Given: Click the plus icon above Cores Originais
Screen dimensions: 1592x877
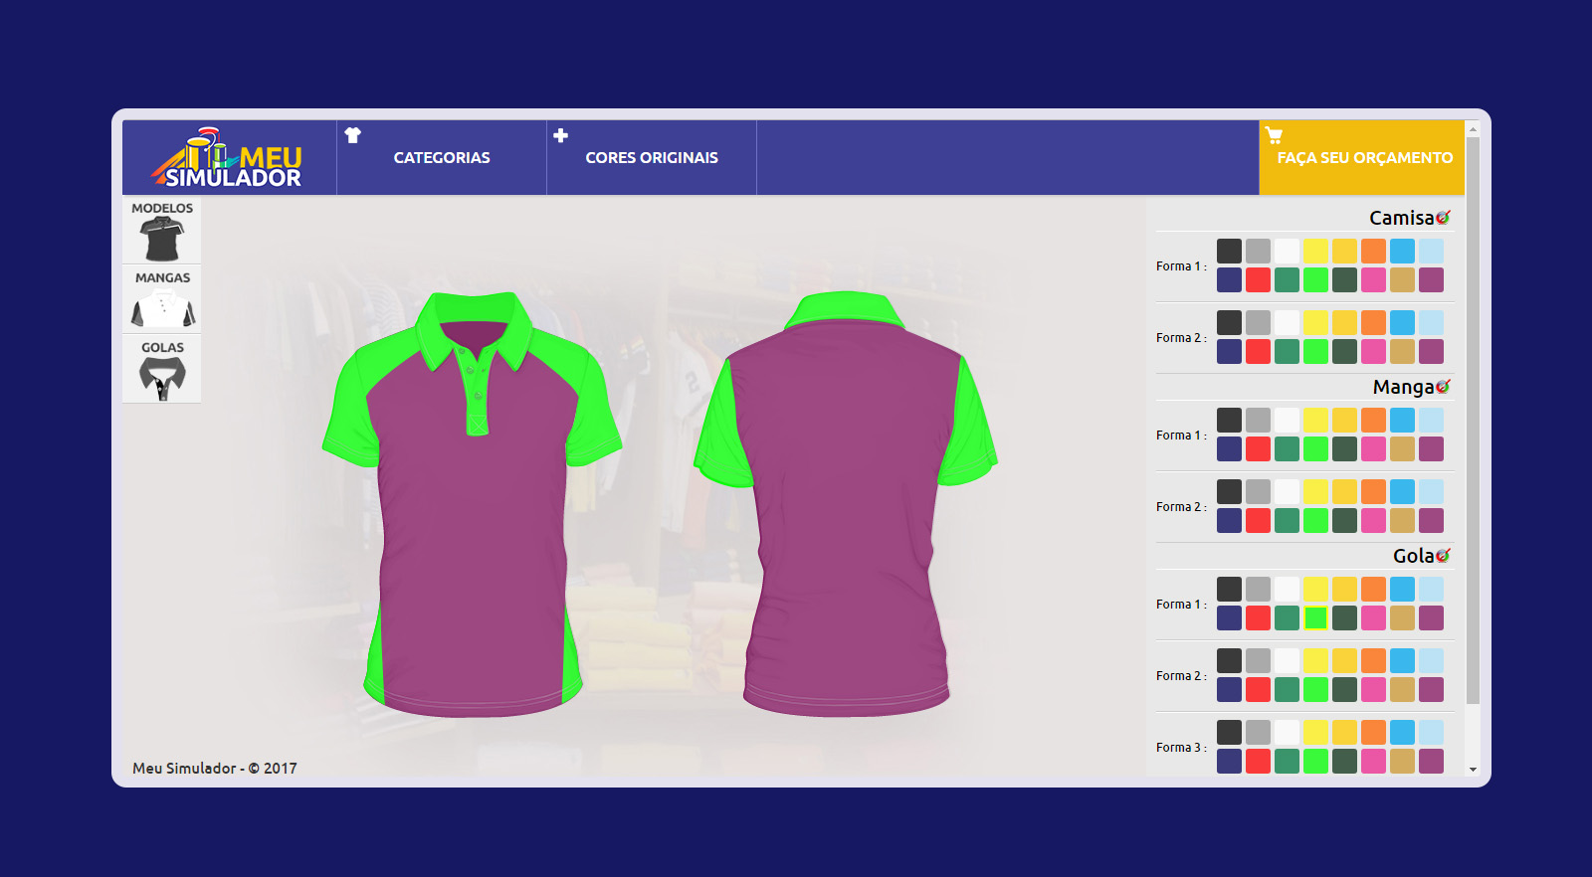Looking at the screenshot, I should click(561, 135).
